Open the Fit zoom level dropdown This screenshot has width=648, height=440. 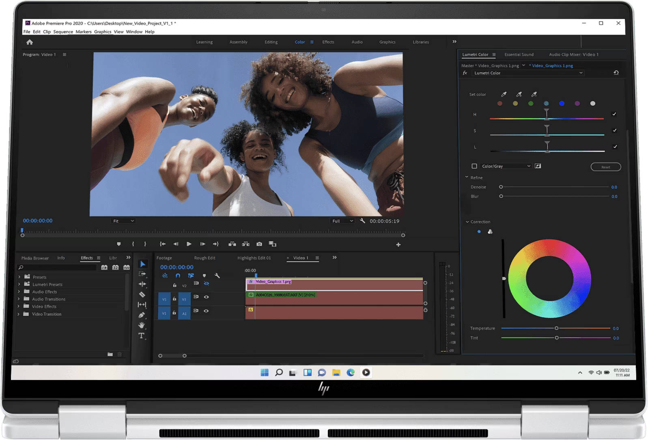[123, 221]
